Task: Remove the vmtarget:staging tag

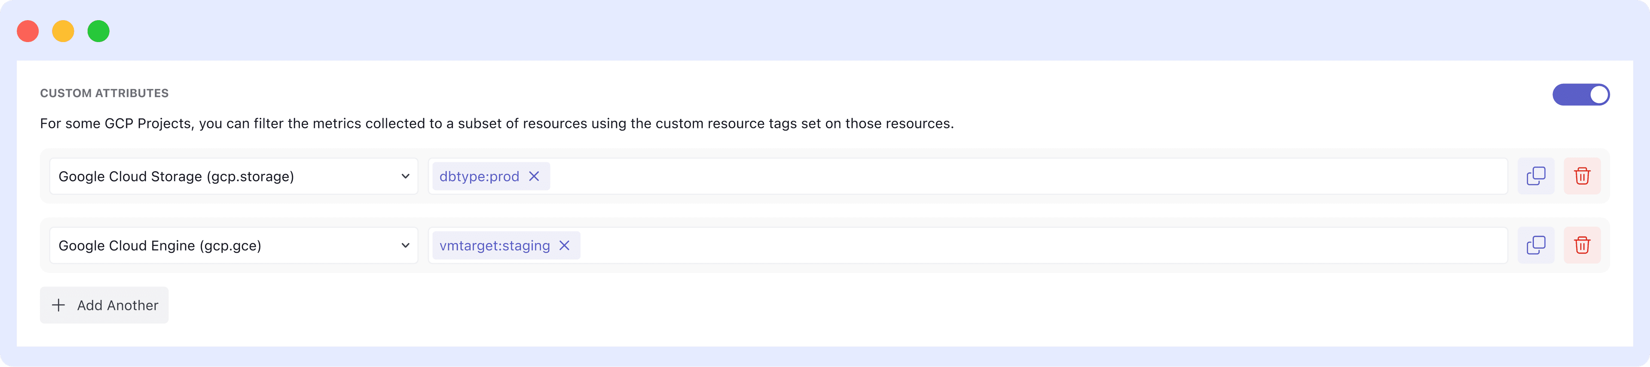Action: pos(564,245)
